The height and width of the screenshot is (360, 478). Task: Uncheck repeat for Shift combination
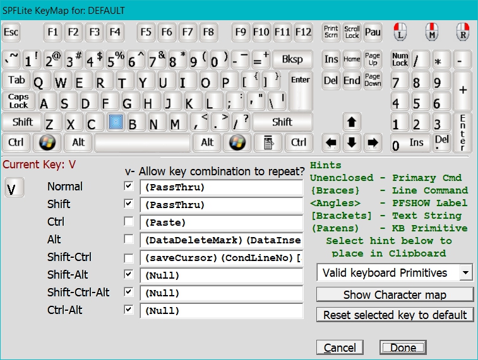[129, 204]
